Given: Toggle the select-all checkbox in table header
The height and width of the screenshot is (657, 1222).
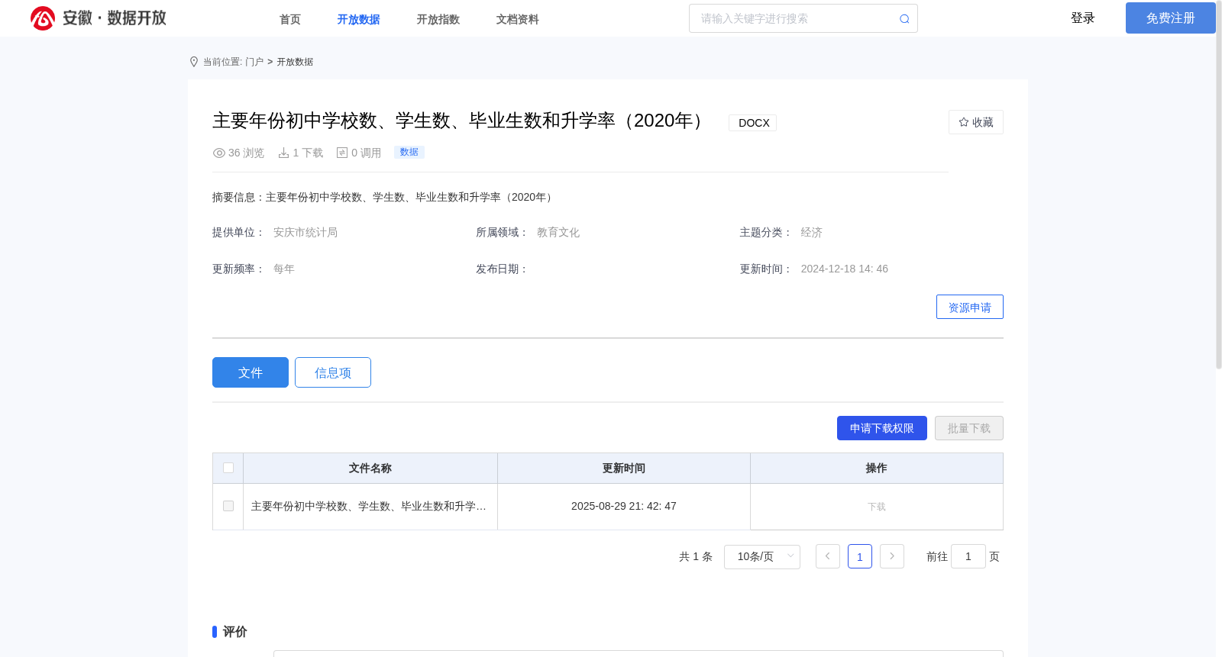Looking at the screenshot, I should click(x=228, y=468).
